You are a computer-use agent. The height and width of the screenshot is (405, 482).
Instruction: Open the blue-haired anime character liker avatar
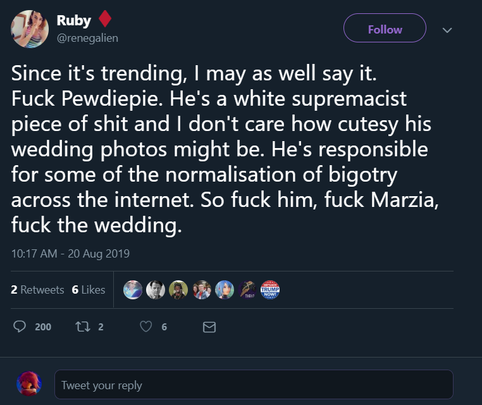[224, 290]
